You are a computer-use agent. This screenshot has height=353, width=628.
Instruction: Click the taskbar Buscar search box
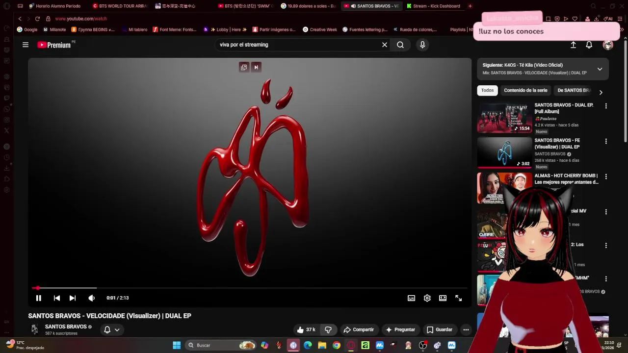click(x=221, y=345)
